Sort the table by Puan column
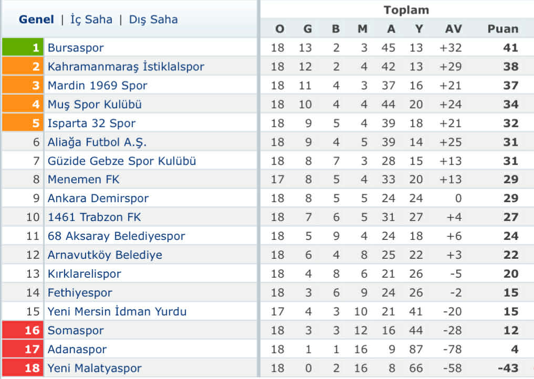 pyautogui.click(x=503, y=29)
